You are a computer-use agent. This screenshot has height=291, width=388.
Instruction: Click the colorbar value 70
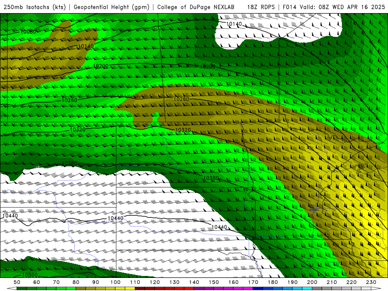point(56,282)
